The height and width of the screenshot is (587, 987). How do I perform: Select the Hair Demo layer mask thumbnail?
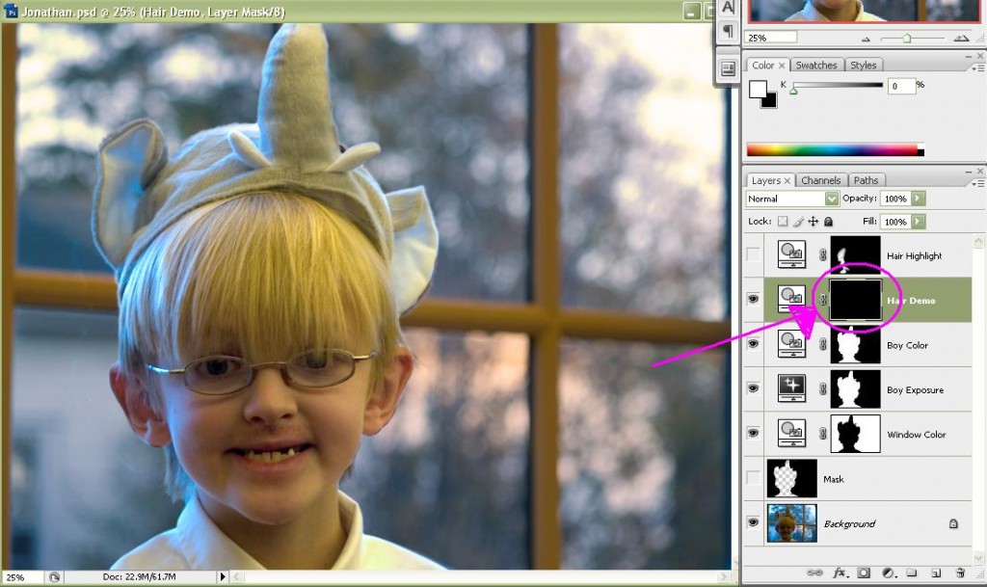pyautogui.click(x=855, y=300)
